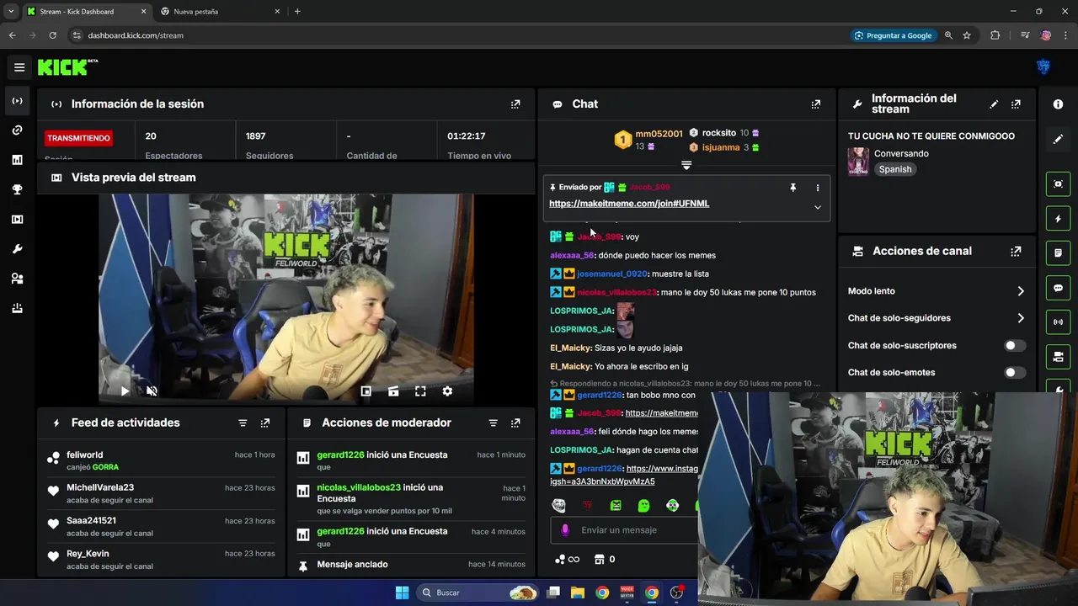
Task: Click the info circle icon in the right sidebar
Action: click(x=1058, y=104)
